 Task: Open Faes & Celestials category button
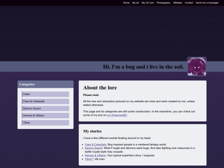point(46,101)
